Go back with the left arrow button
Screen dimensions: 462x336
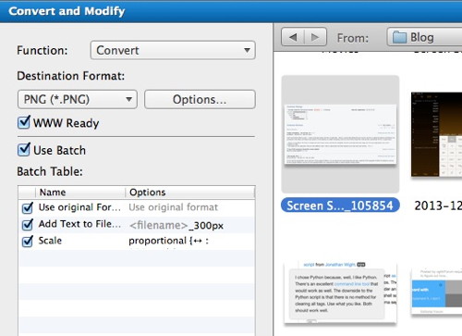(293, 37)
